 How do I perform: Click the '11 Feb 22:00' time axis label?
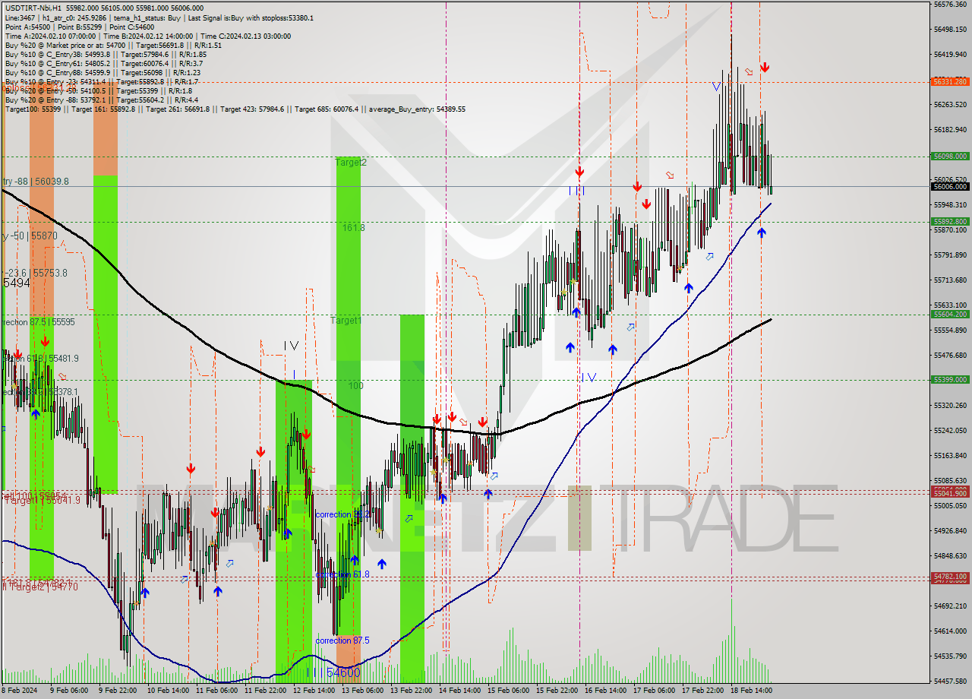tap(265, 691)
